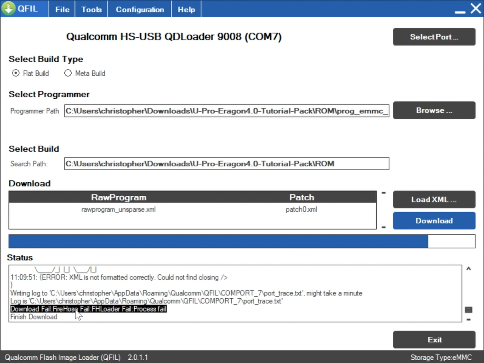This screenshot has height=363, width=484.
Task: Click the Search Path input field
Action: pos(227,164)
